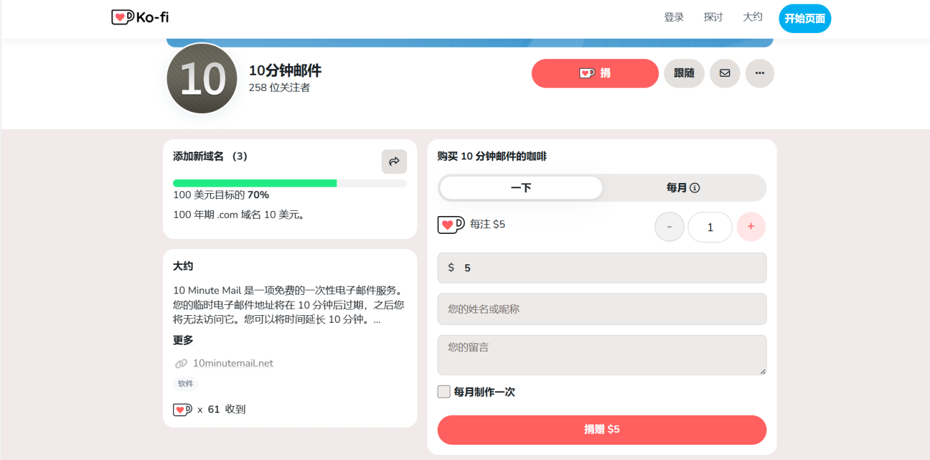Click the 跟随 follow button
Screen dimensions: 930x460
point(684,73)
